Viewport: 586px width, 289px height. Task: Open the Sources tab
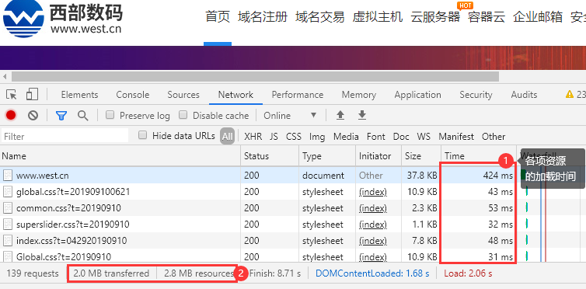[183, 95]
